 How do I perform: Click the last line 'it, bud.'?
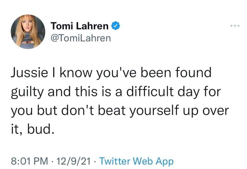pos(32,129)
